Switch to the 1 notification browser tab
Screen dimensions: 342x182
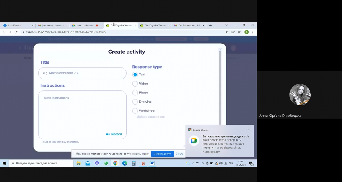(x=15, y=26)
